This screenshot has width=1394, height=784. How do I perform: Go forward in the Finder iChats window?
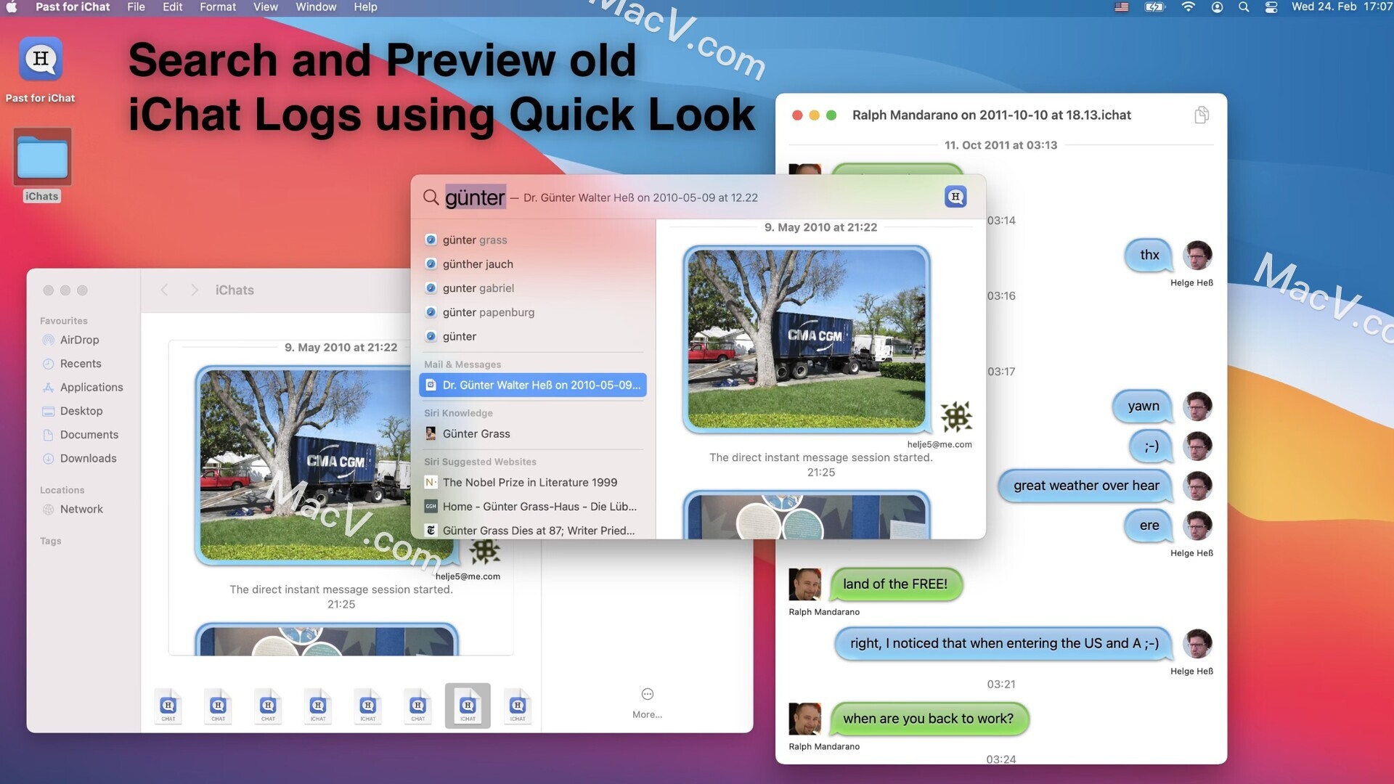(x=194, y=290)
